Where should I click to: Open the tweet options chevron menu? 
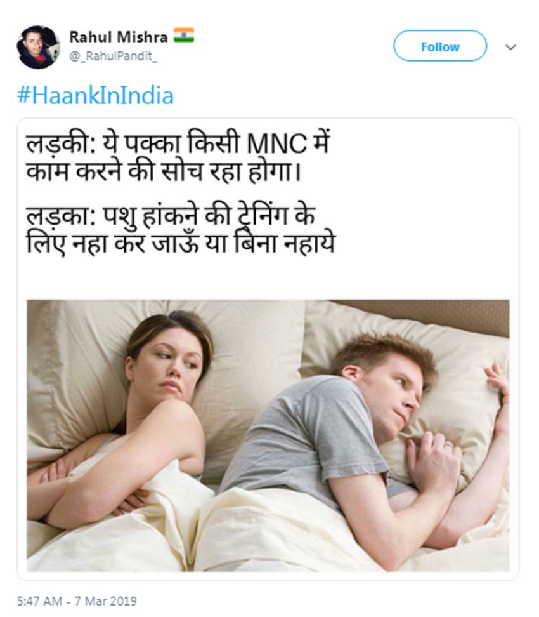point(510,47)
